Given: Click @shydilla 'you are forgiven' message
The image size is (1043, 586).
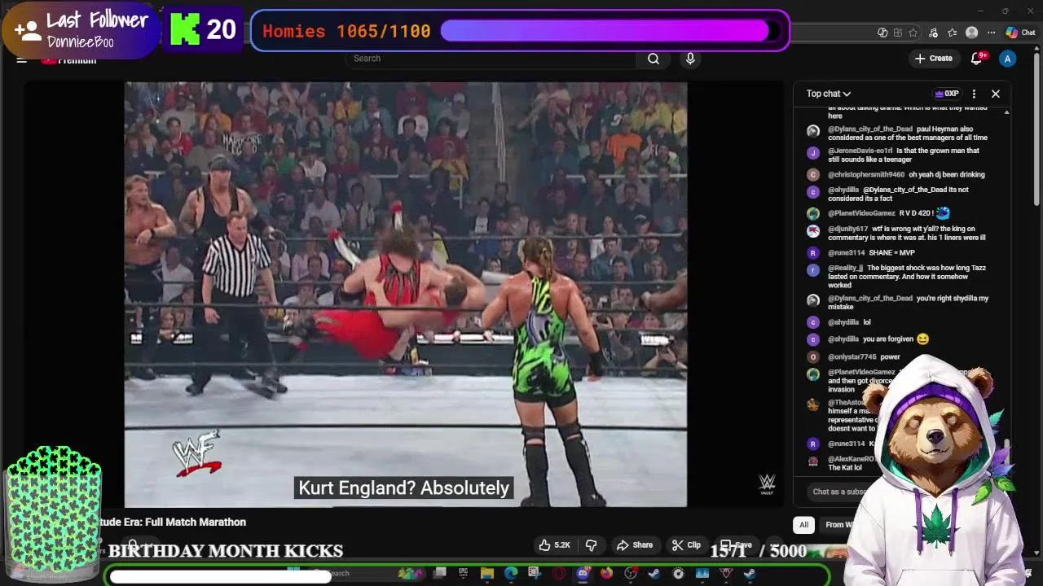Looking at the screenshot, I should pos(878,339).
